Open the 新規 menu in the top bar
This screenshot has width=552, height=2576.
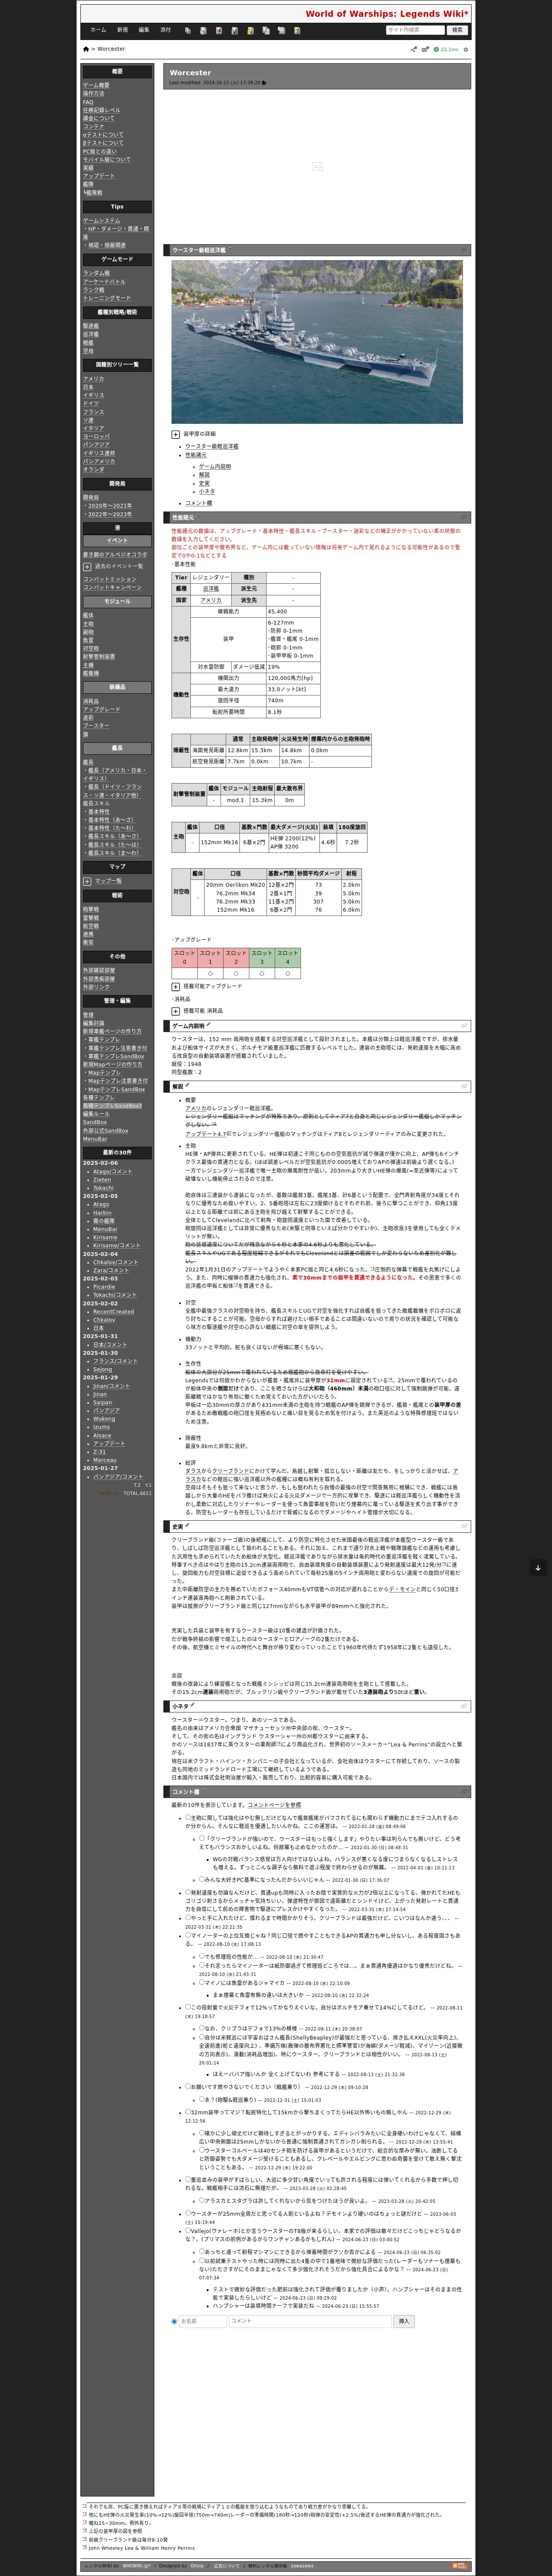coord(122,30)
